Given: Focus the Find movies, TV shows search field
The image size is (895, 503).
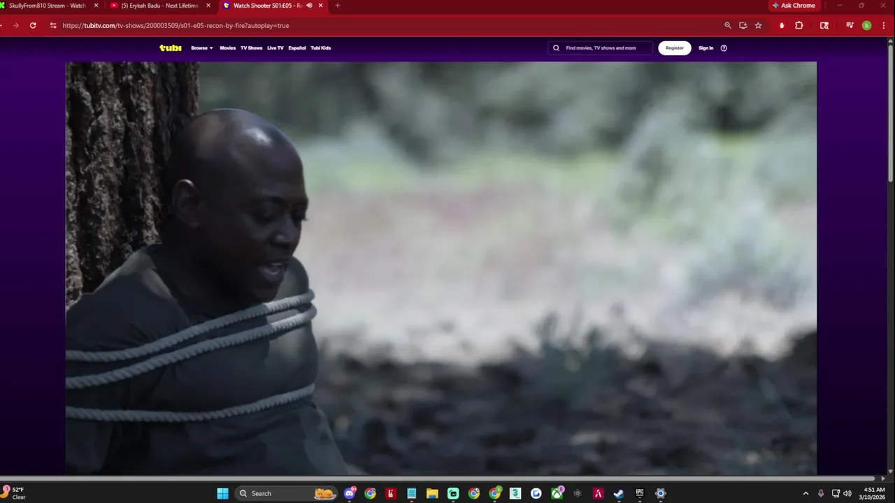Looking at the screenshot, I should pos(601,48).
